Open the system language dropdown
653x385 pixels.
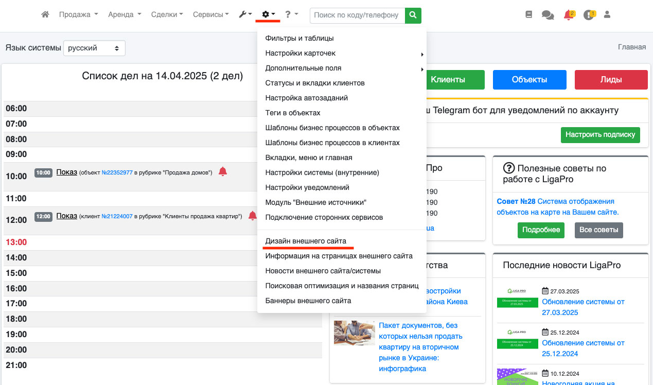pyautogui.click(x=94, y=48)
